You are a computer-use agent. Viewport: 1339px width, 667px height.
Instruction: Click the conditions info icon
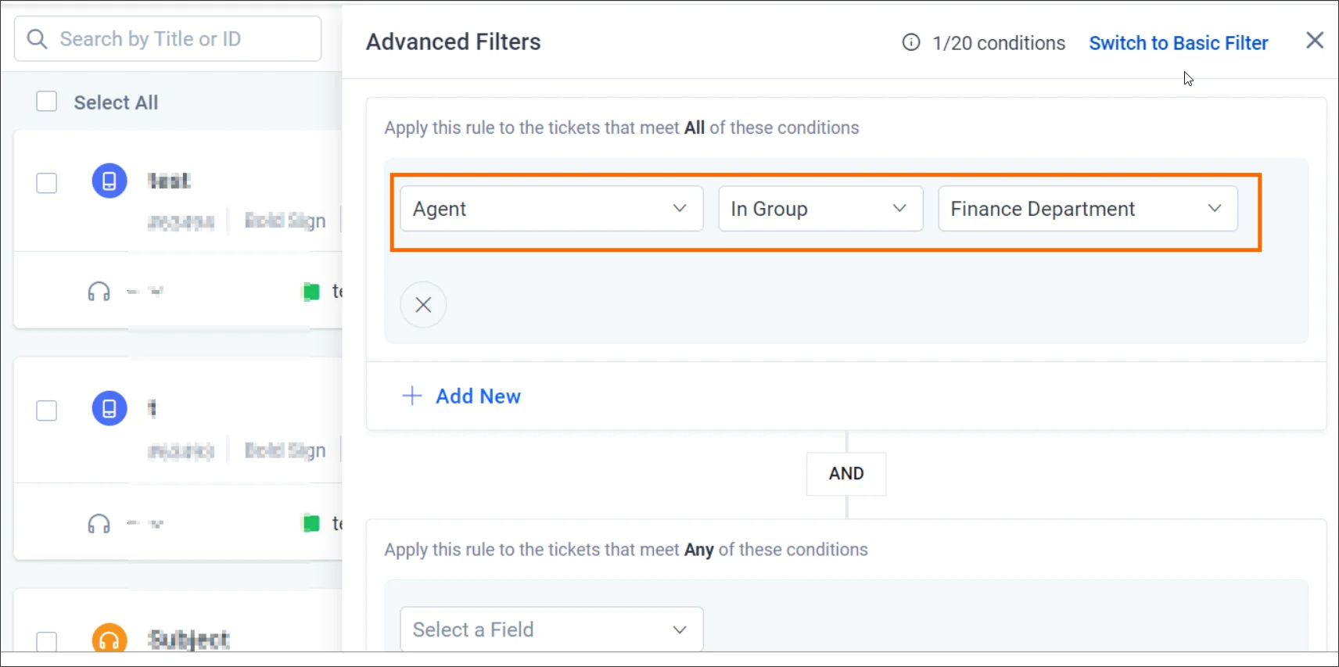click(911, 42)
